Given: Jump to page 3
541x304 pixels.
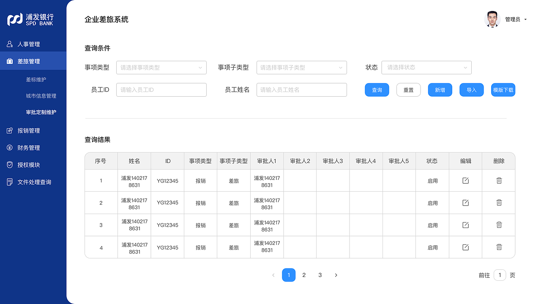Looking at the screenshot, I should click(x=320, y=275).
